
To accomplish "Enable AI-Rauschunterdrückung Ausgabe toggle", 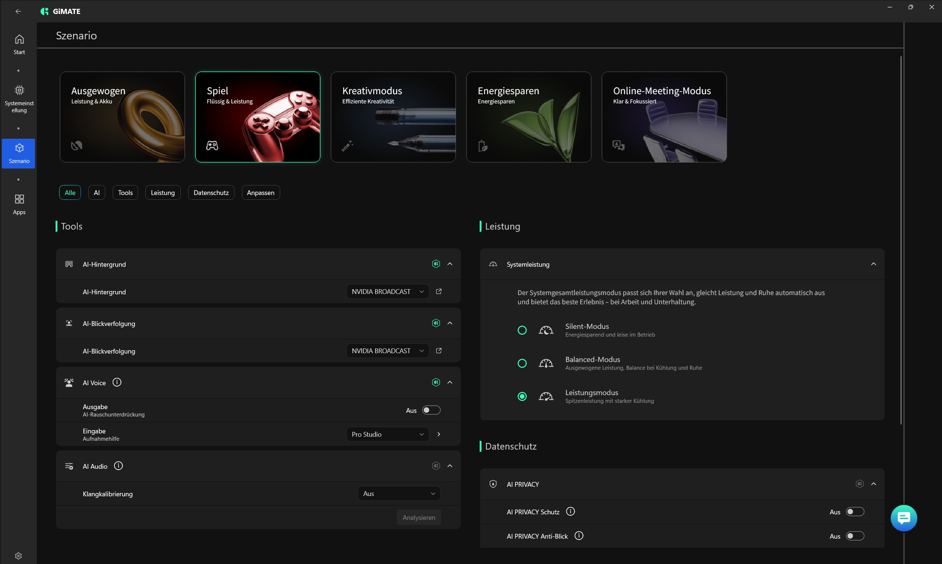I will point(431,410).
